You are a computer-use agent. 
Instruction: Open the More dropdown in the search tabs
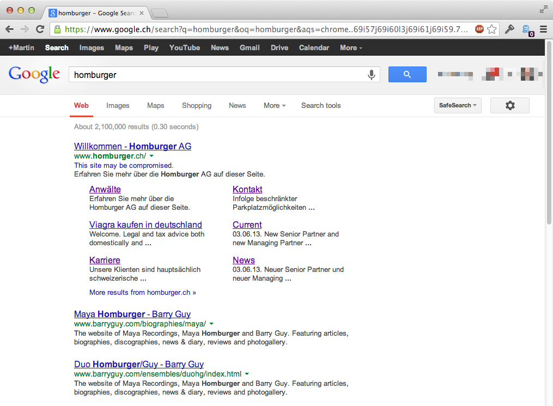pyautogui.click(x=274, y=106)
